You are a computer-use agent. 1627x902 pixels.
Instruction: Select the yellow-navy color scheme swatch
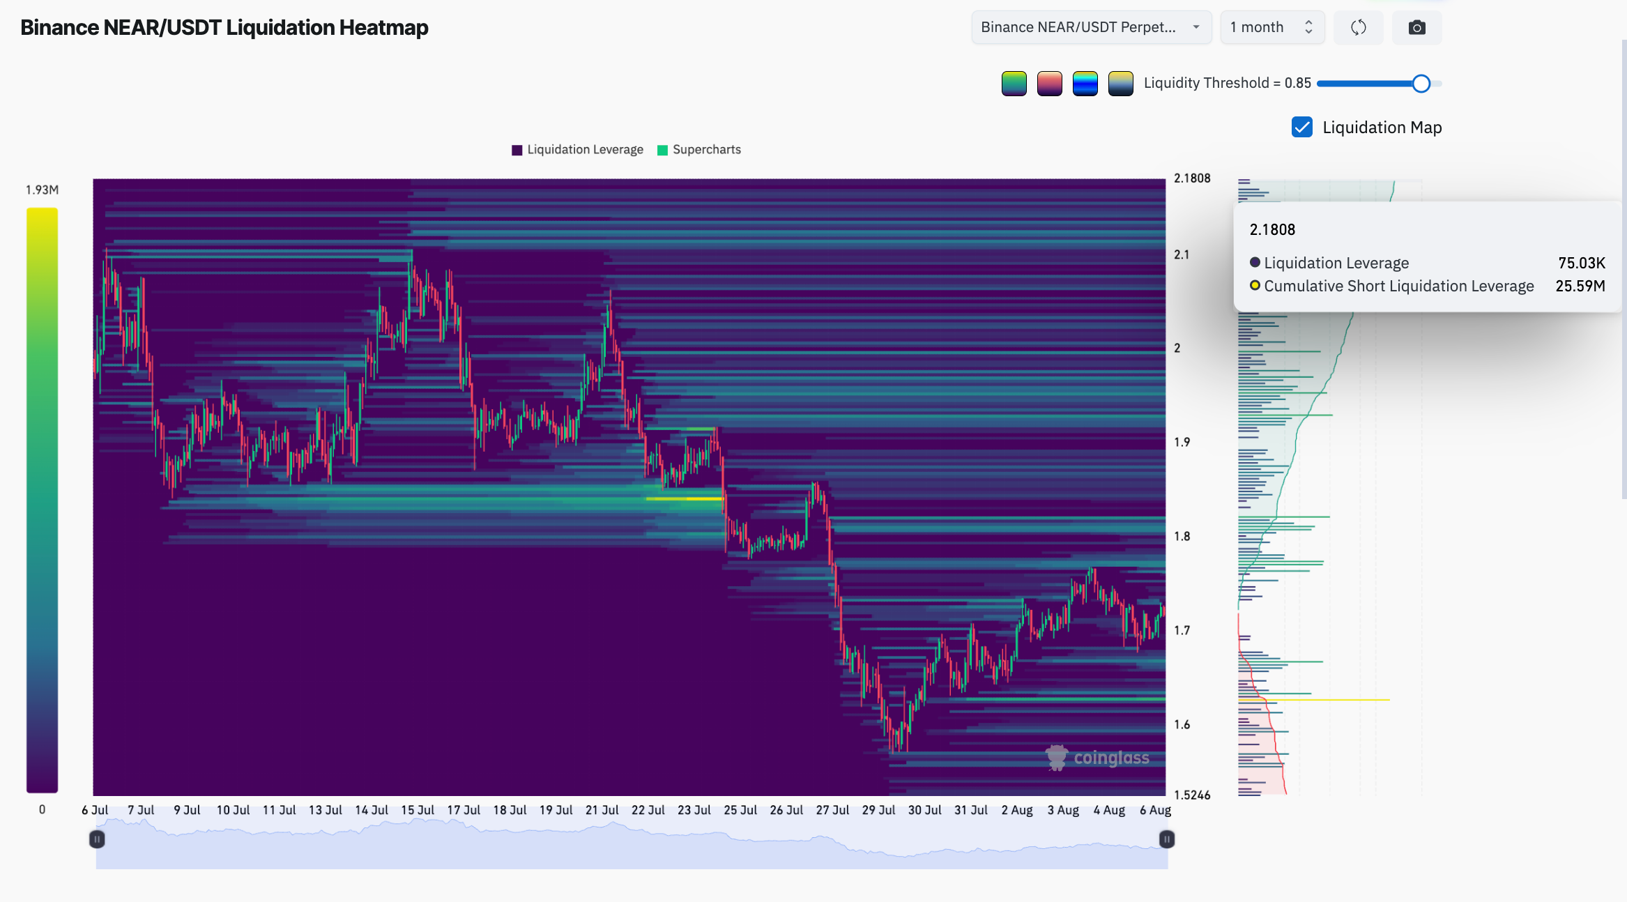1120,84
